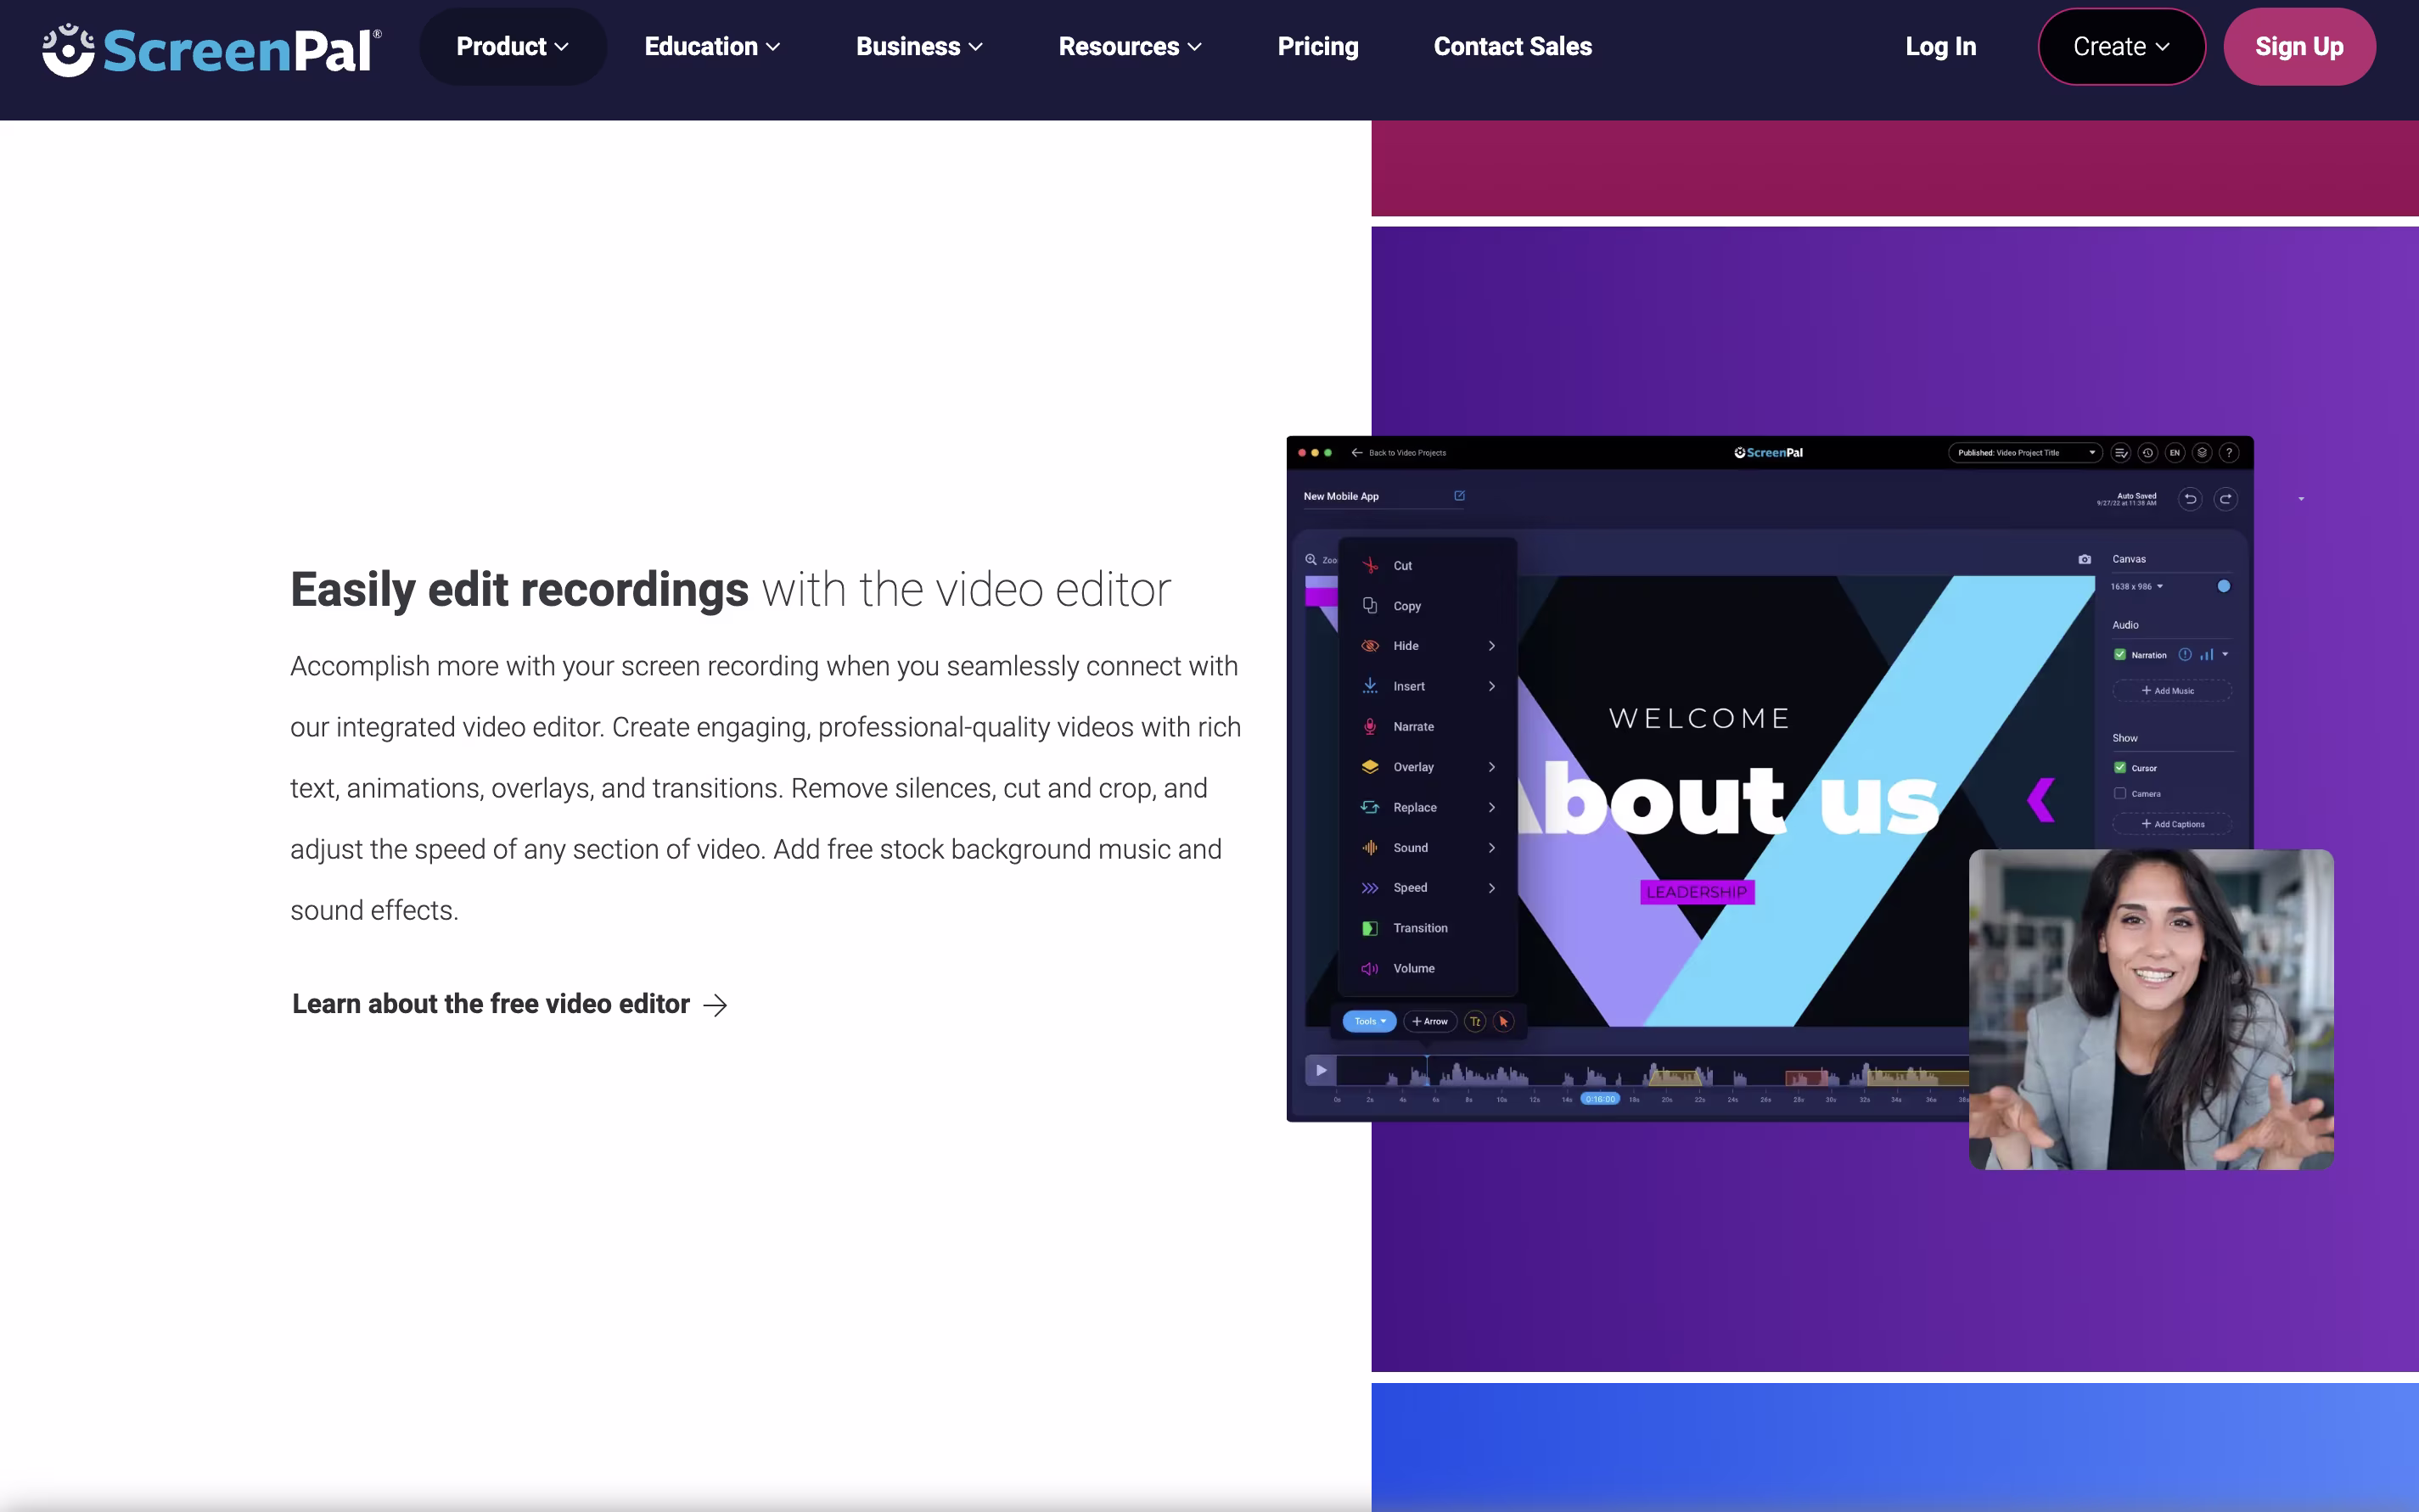Screen dimensions: 2419x1512
Task: Click the camera snapshot icon
Action: click(x=2085, y=560)
